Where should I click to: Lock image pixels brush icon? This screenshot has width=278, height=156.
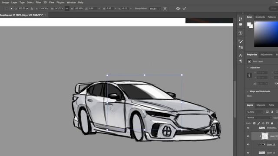pos(259,123)
